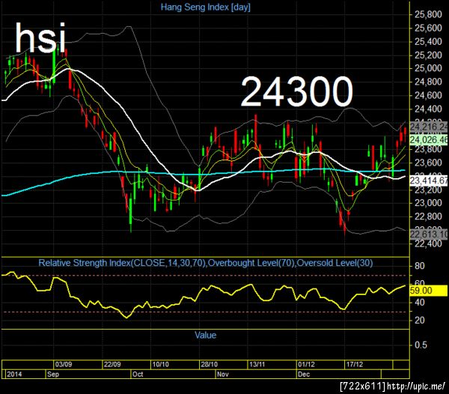This screenshot has width=449, height=394.
Task: Select the 10/10 date marker on timeline
Action: coord(160,365)
